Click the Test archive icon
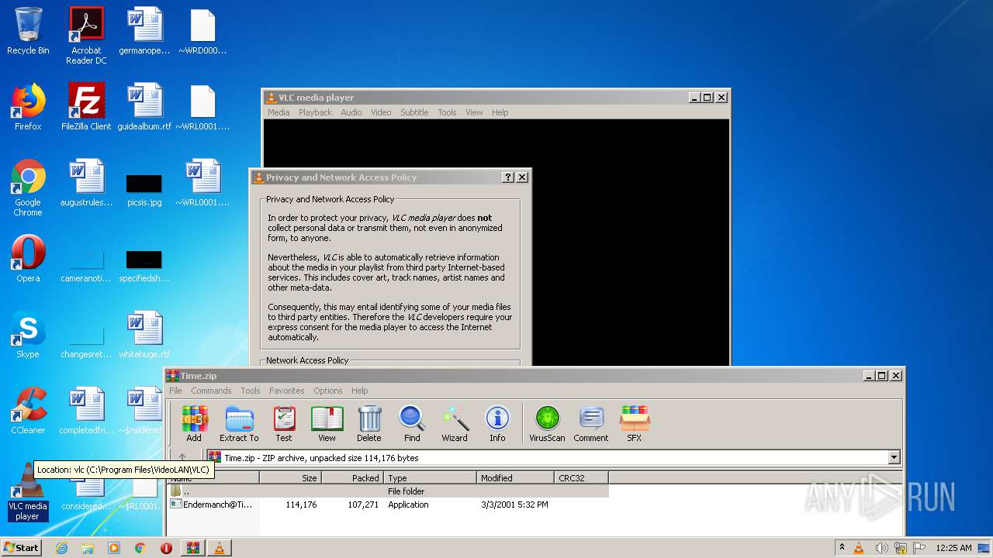 [x=284, y=424]
